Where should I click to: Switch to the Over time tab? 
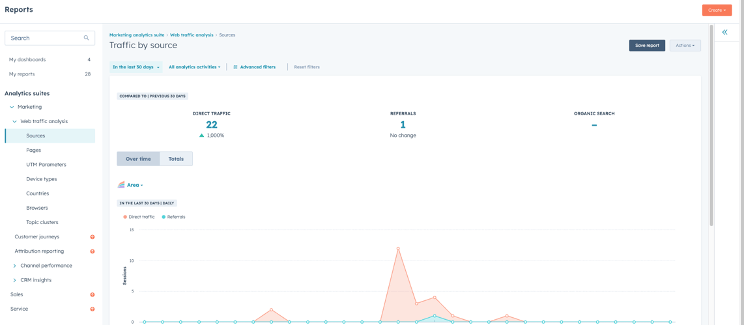tap(138, 159)
